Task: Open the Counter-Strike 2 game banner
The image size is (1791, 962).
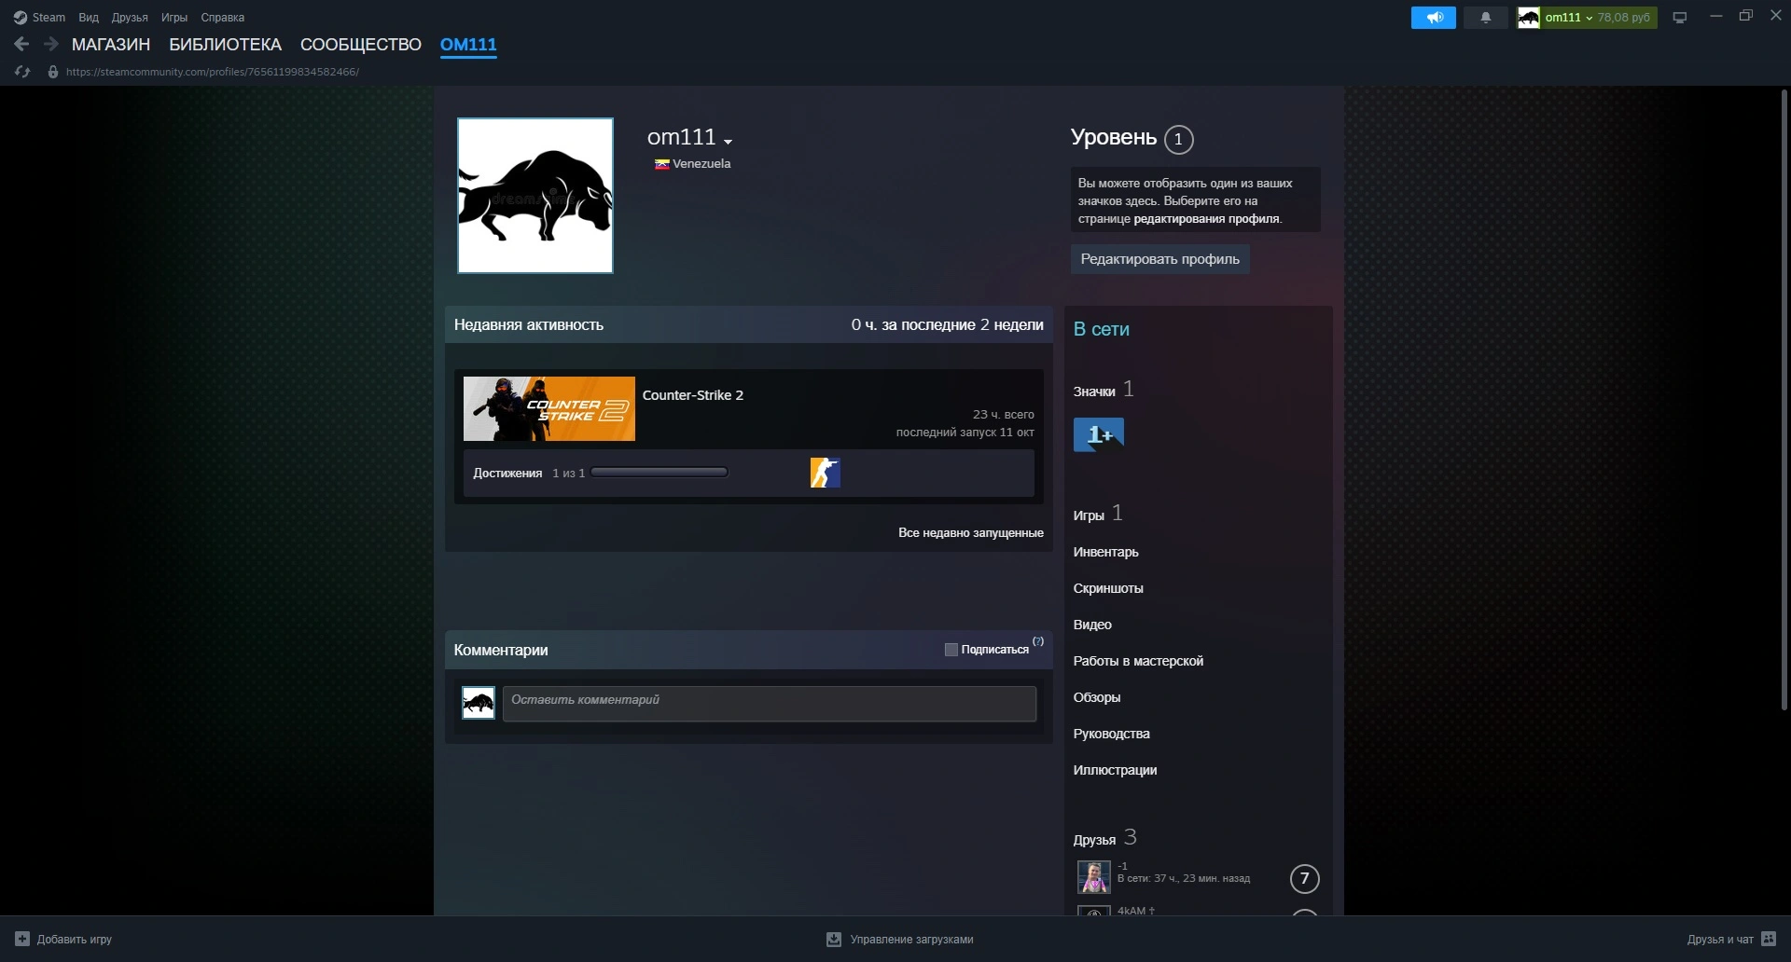Action: 549,409
